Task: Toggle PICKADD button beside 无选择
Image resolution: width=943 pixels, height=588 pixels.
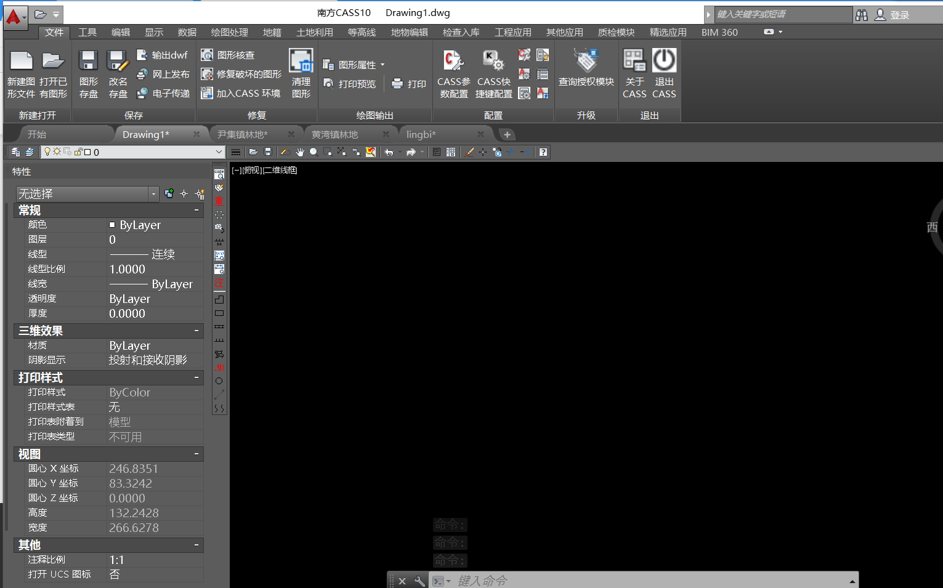Action: 169,194
